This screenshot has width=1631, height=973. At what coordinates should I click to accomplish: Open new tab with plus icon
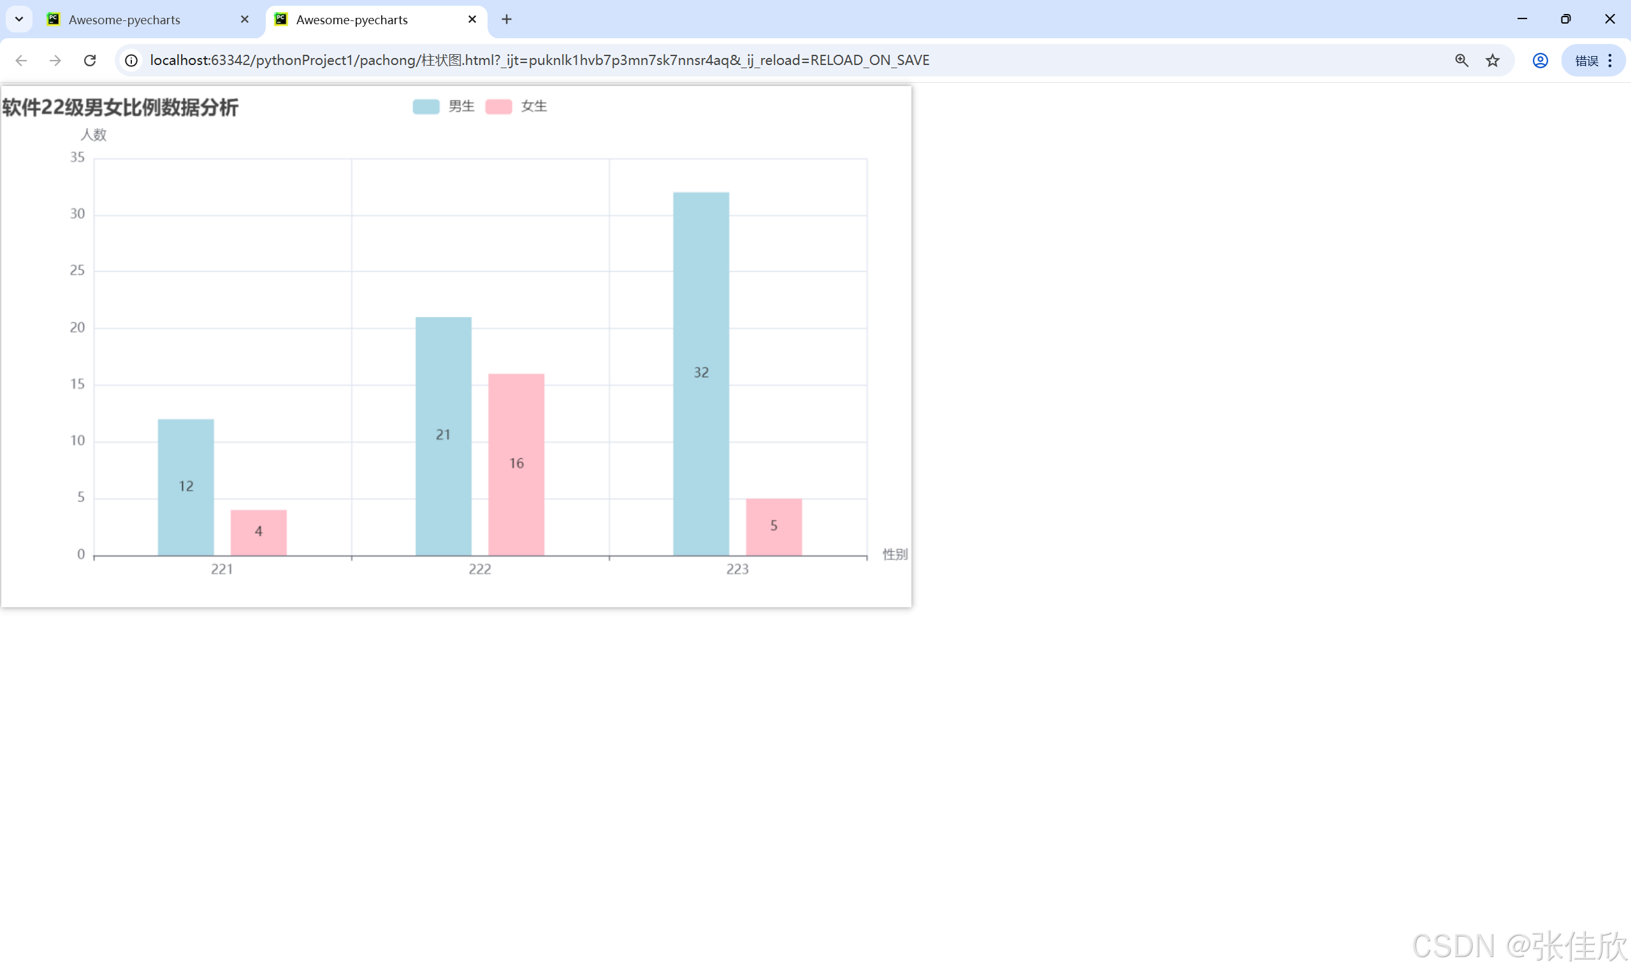coord(506,20)
